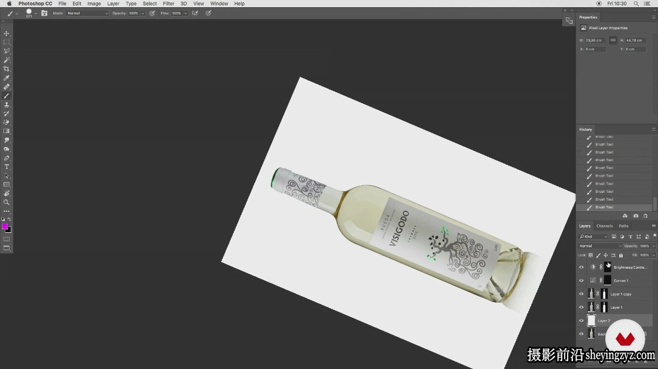Open the brush Opacity dropdown arrow
This screenshot has width=658, height=369.
point(143,13)
